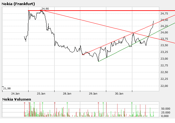Click the 24,50 price axis value
This screenshot has height=123, width=175.
[164, 20]
